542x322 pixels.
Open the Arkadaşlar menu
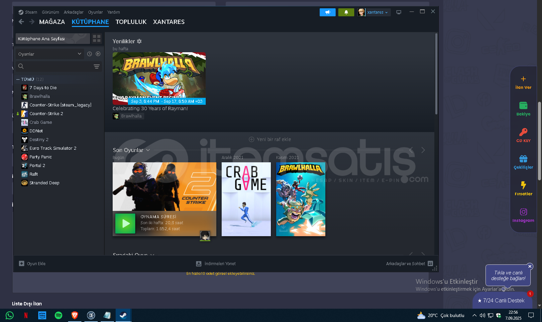[x=74, y=12]
